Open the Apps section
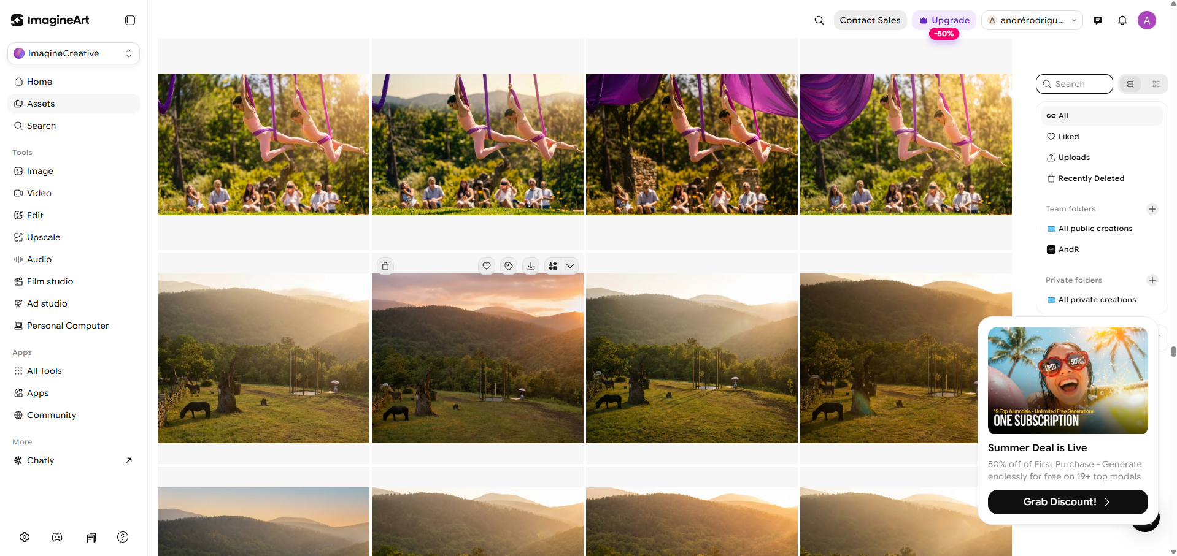 (74, 393)
